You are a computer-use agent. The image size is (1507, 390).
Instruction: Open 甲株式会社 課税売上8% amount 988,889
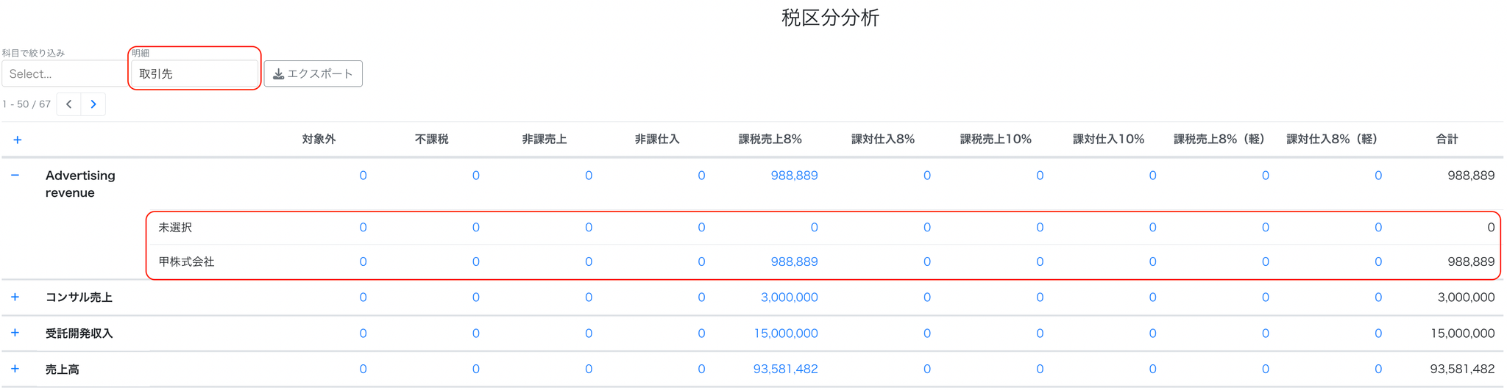(x=794, y=261)
